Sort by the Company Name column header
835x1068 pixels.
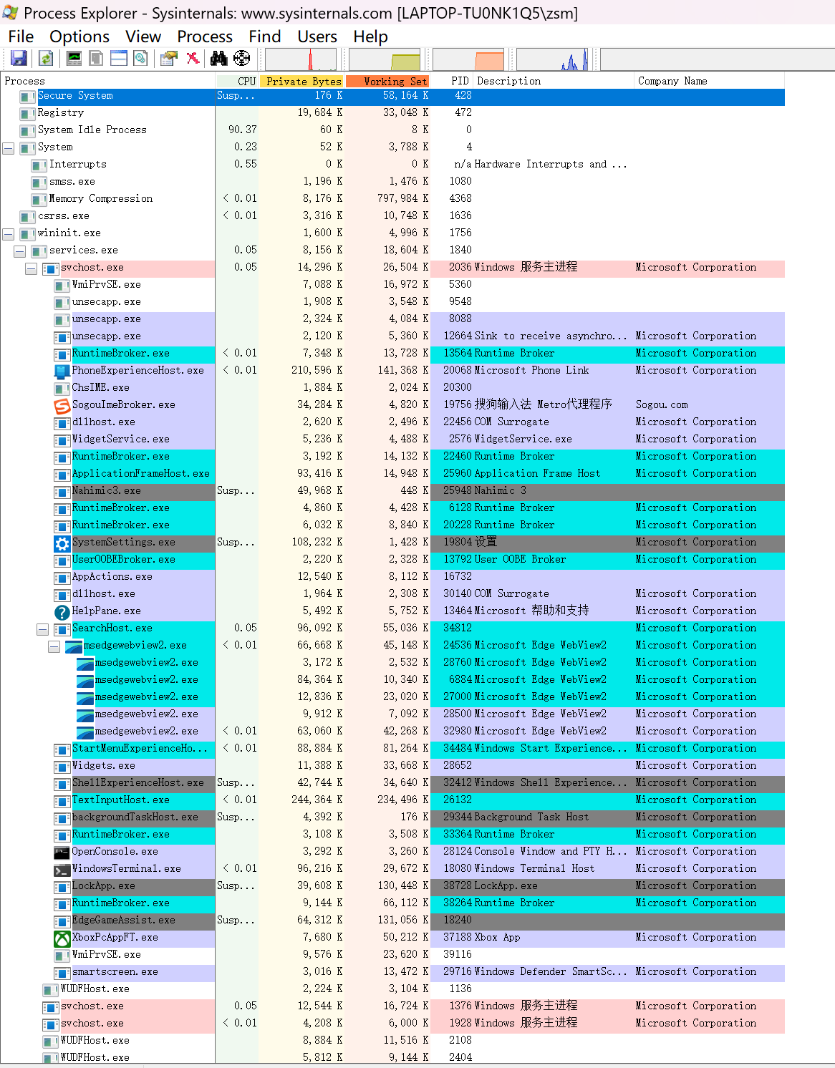[709, 81]
